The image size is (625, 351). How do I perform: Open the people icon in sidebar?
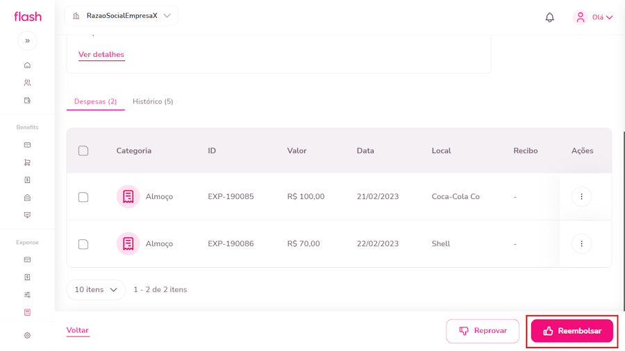point(27,83)
